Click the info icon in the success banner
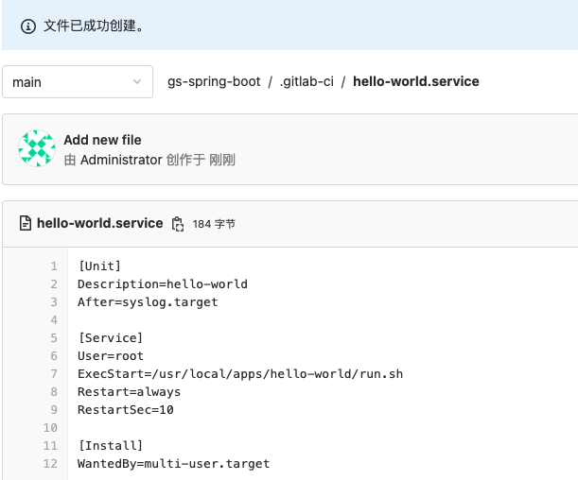This screenshot has height=480, width=578. click(x=28, y=26)
